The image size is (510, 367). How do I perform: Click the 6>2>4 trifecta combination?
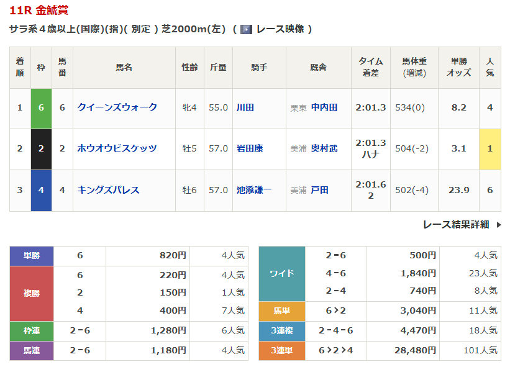point(335,350)
